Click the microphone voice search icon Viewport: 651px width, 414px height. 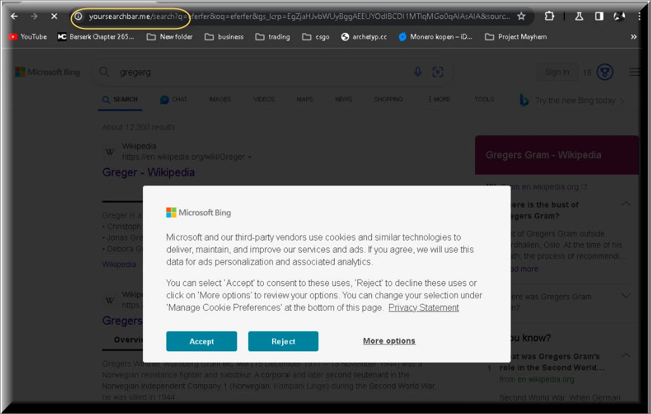pos(418,72)
